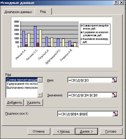The width and height of the screenshot is (126, 139).
Task: Go back with the Назад button
Action: click(63, 131)
